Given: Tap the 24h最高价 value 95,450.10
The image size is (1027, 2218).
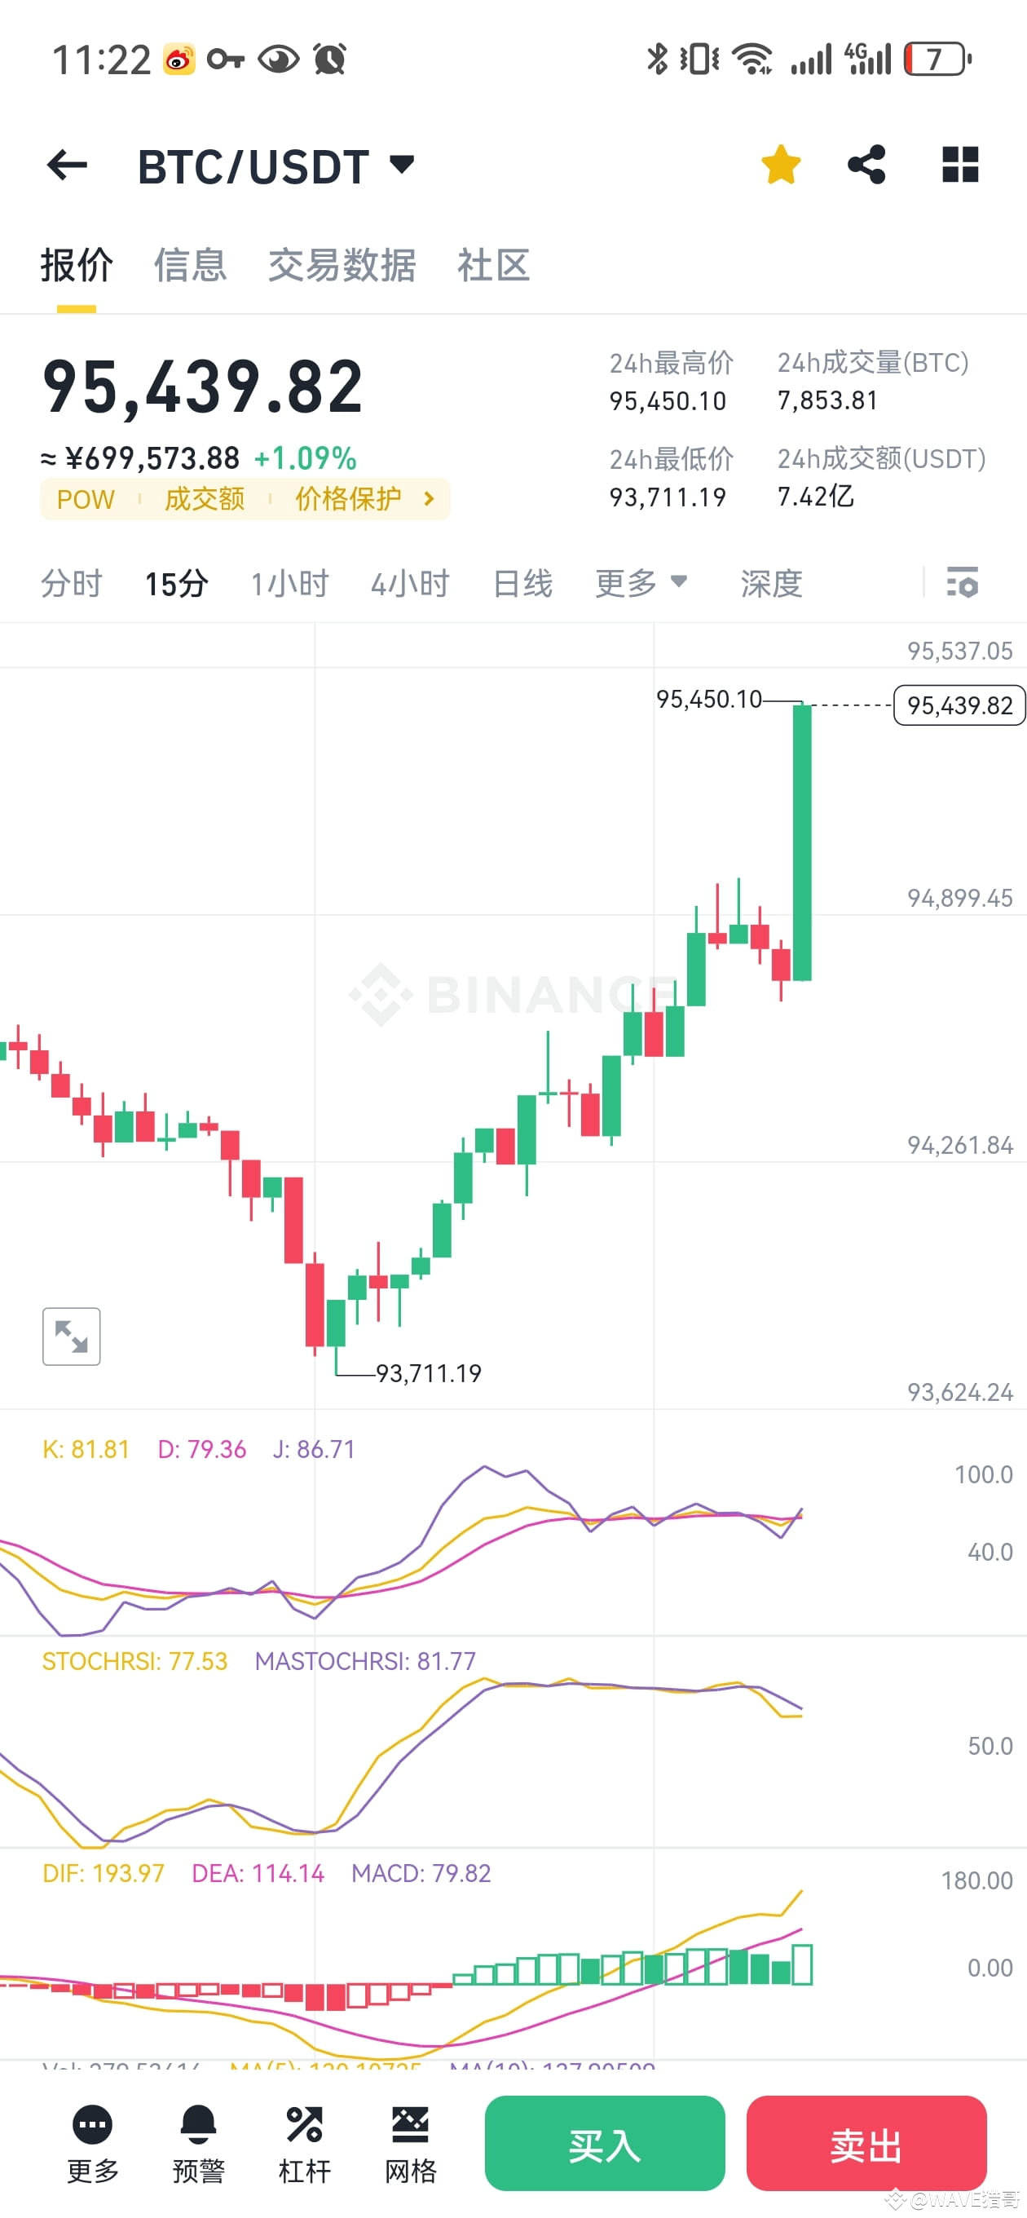Looking at the screenshot, I should coord(668,401).
